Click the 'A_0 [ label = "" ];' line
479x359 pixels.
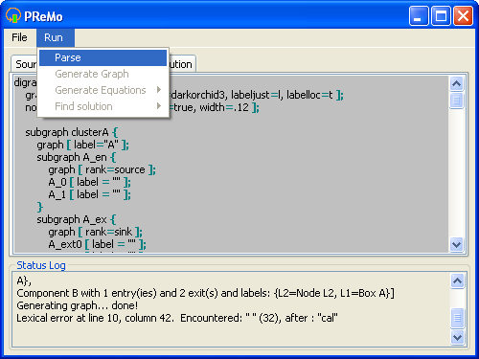click(x=90, y=182)
